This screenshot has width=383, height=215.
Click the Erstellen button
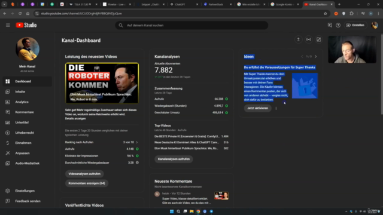355,25
